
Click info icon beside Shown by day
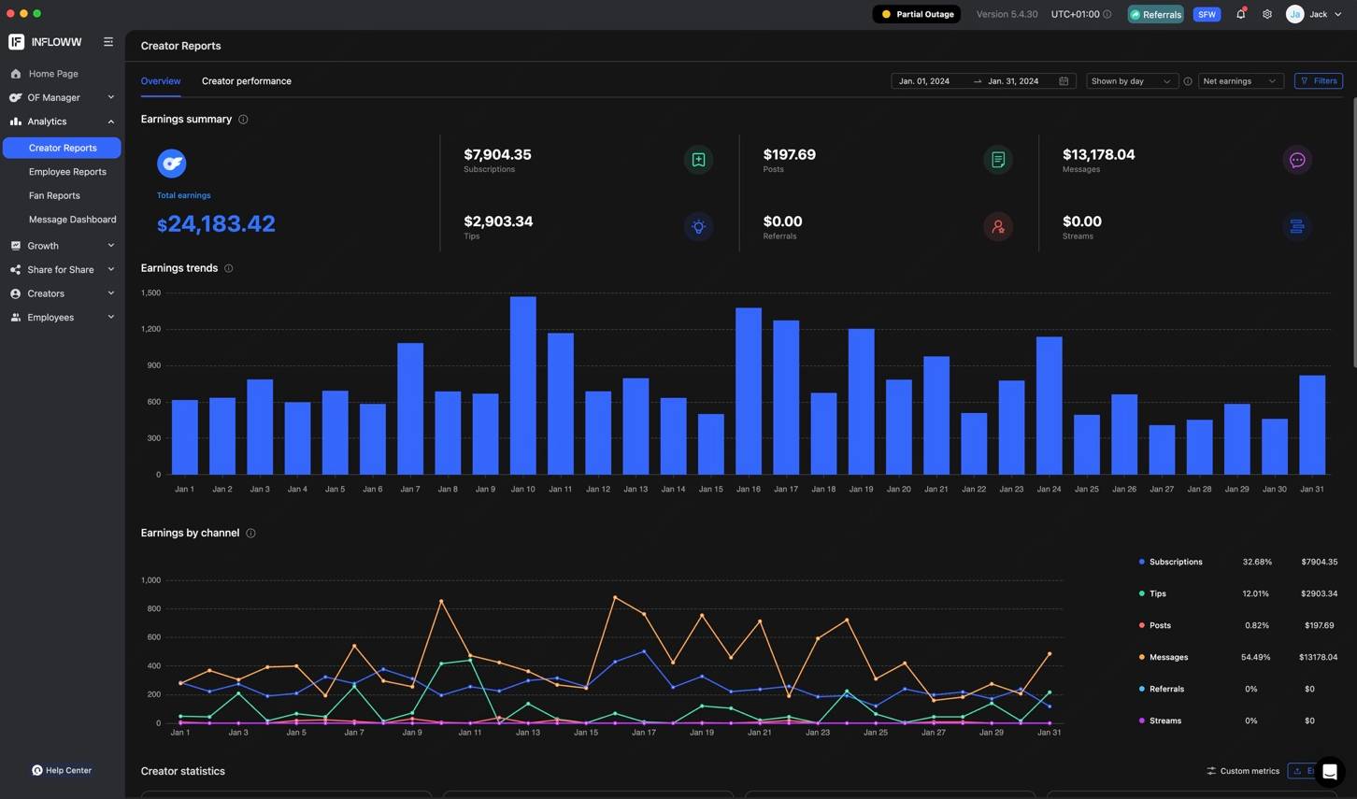coord(1188,81)
